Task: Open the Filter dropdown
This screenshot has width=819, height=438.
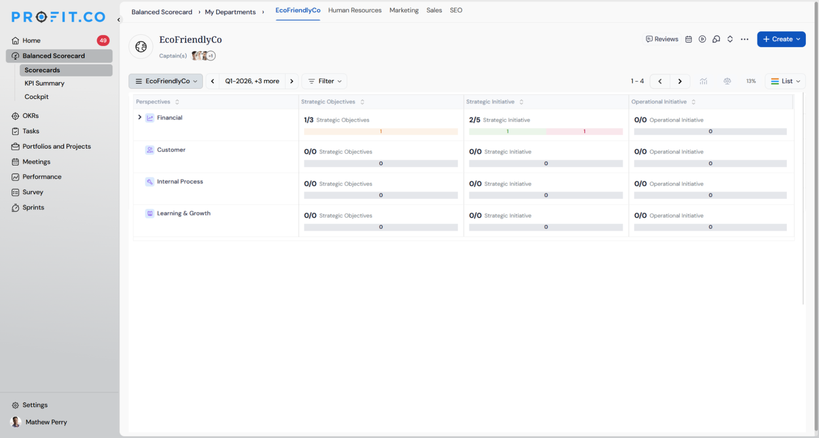Action: pyautogui.click(x=324, y=81)
